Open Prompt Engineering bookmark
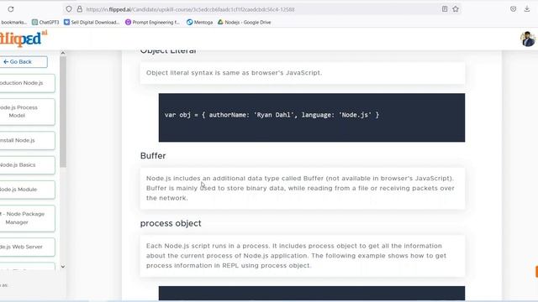This screenshot has width=538, height=302. (152, 23)
